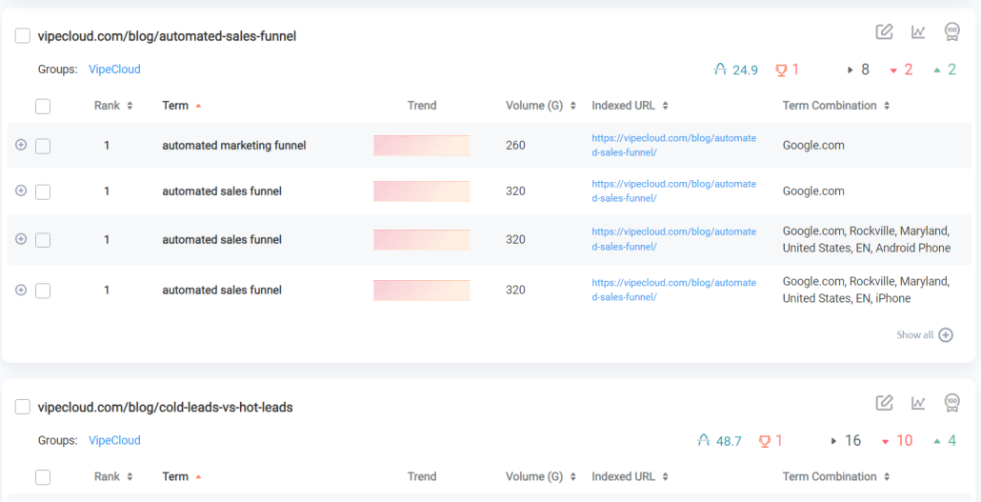Open indexed URL for automated marketing funnel
The height and width of the screenshot is (502, 981).
[x=674, y=145]
